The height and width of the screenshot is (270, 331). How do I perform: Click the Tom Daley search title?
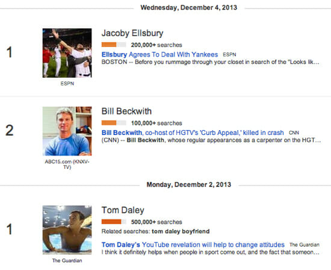tap(123, 210)
